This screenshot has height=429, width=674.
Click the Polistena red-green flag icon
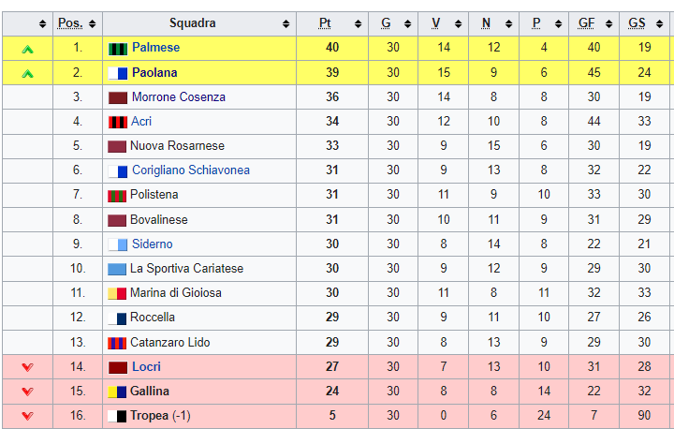click(117, 196)
